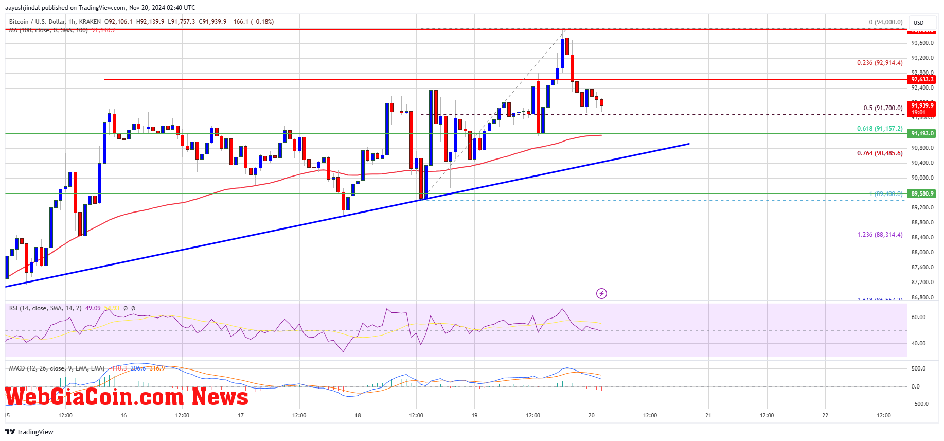
Task: Click the L91,757.3 low value in header
Action: pos(182,22)
